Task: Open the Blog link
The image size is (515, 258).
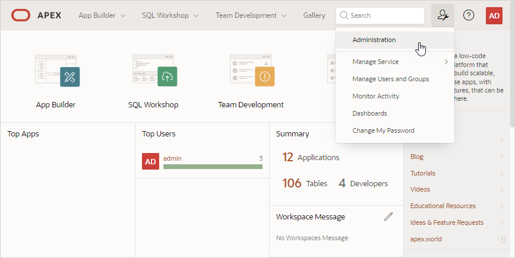Action: tap(417, 157)
